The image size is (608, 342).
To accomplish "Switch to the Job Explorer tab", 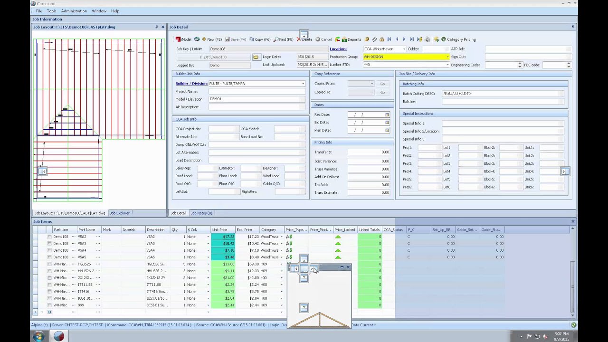I will tap(120, 213).
